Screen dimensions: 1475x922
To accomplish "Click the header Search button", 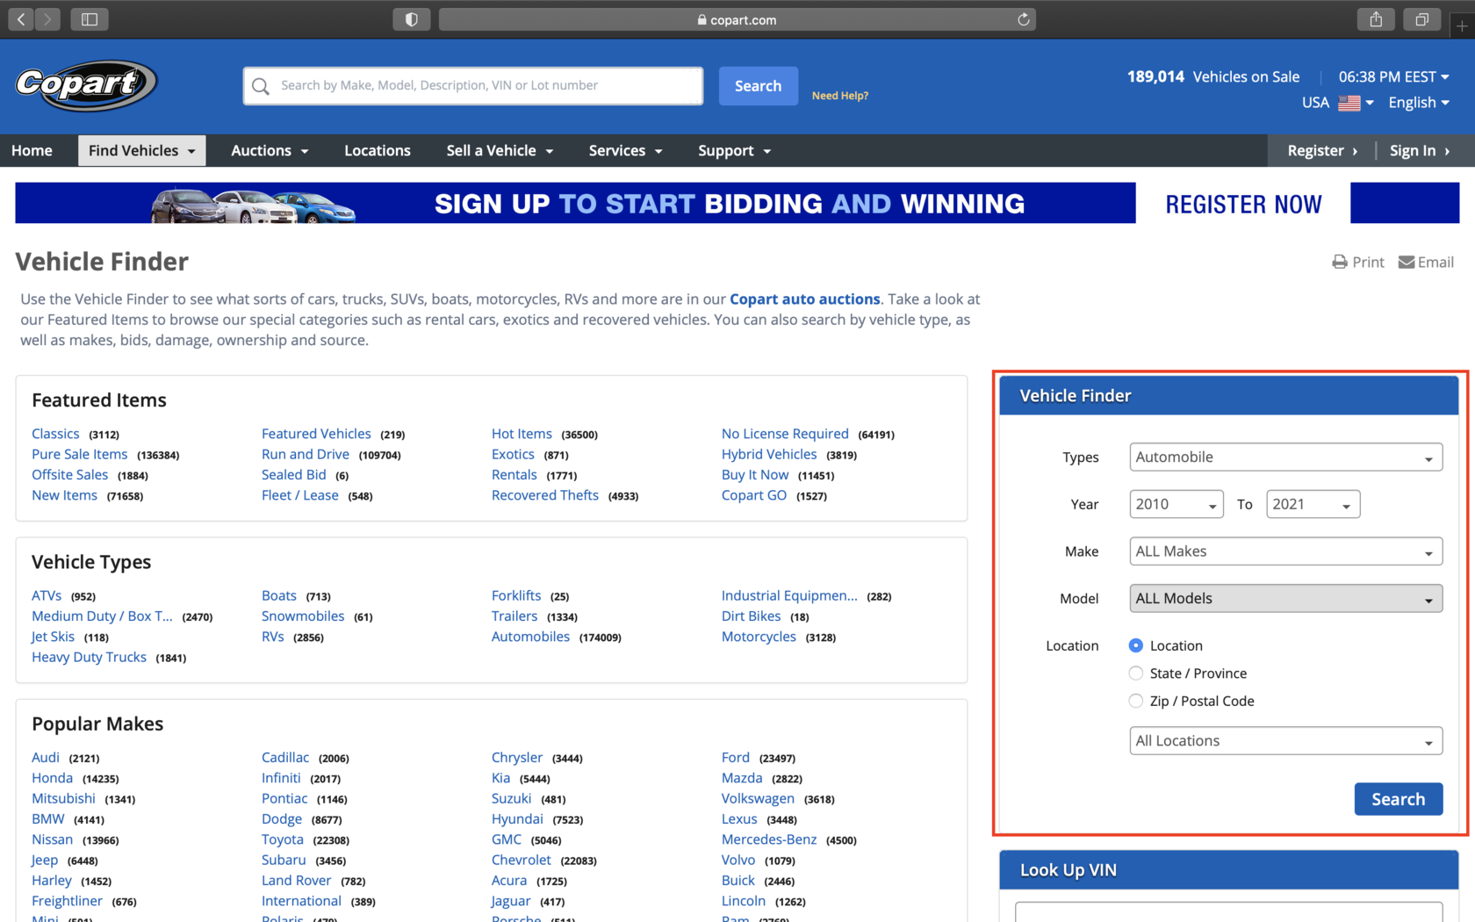I will [759, 86].
